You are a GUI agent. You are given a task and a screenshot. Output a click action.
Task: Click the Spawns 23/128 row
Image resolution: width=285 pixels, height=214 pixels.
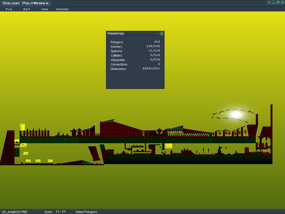point(135,51)
